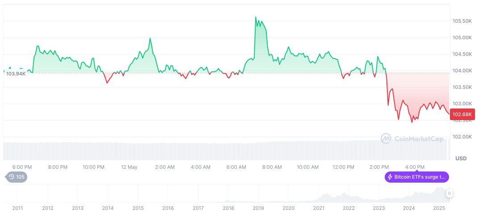Click the lightning bolt icon in the purple badge
479x213 pixels.
tap(390, 177)
